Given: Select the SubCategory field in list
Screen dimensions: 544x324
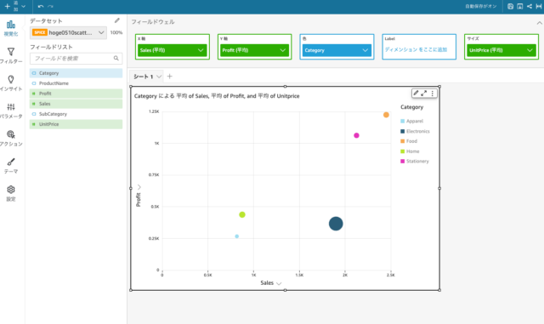Looking at the screenshot, I should pos(76,114).
